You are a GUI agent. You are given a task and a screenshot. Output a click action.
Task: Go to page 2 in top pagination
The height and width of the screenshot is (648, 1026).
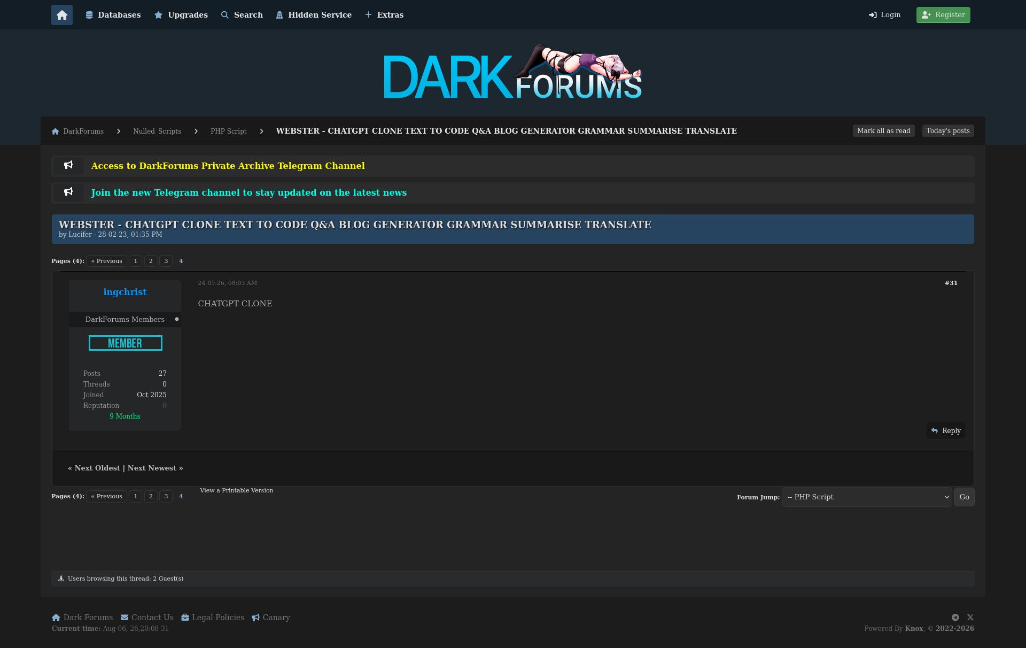(x=151, y=261)
